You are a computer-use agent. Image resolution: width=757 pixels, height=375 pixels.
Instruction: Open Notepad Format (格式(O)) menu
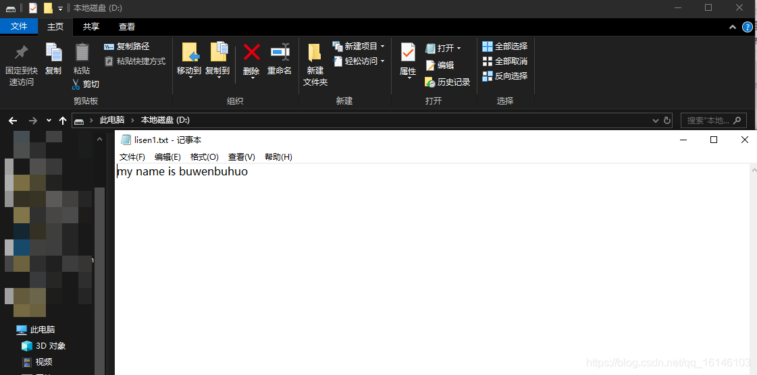(x=205, y=157)
